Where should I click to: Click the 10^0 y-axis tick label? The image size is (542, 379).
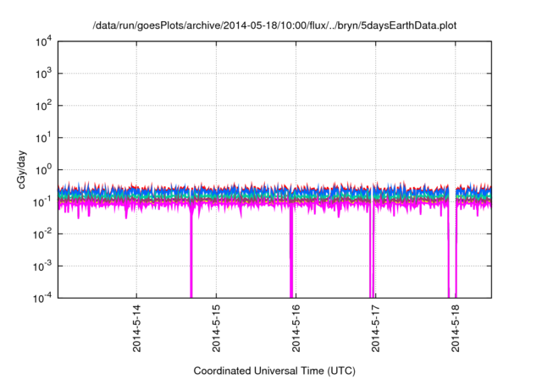[43, 170]
